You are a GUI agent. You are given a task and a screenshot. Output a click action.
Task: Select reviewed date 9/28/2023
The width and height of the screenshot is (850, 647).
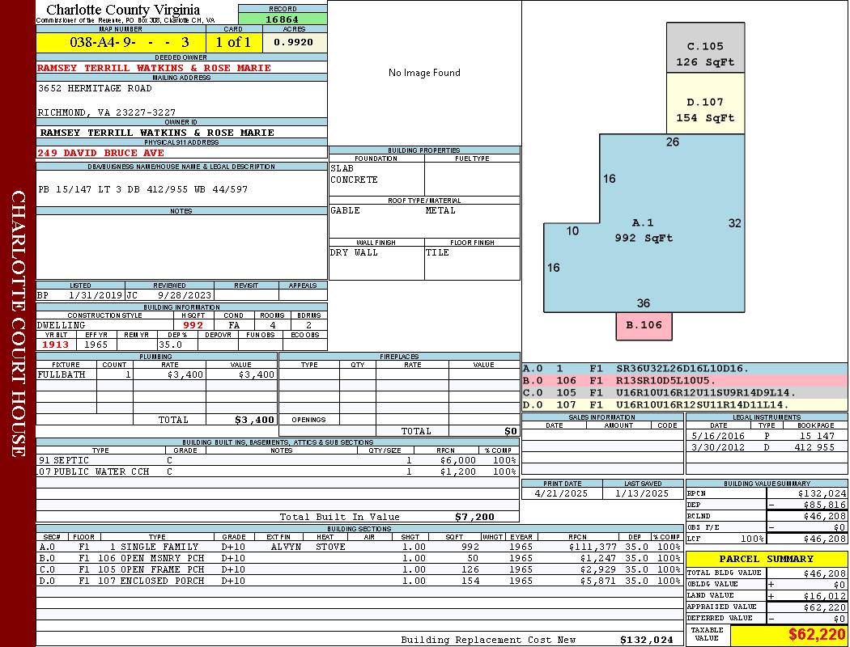(185, 296)
